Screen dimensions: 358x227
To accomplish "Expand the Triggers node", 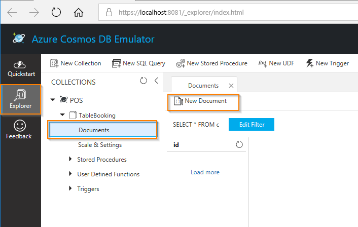I will [70, 188].
